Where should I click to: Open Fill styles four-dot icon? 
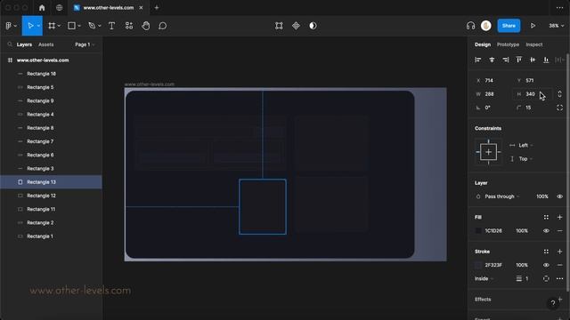(546, 217)
